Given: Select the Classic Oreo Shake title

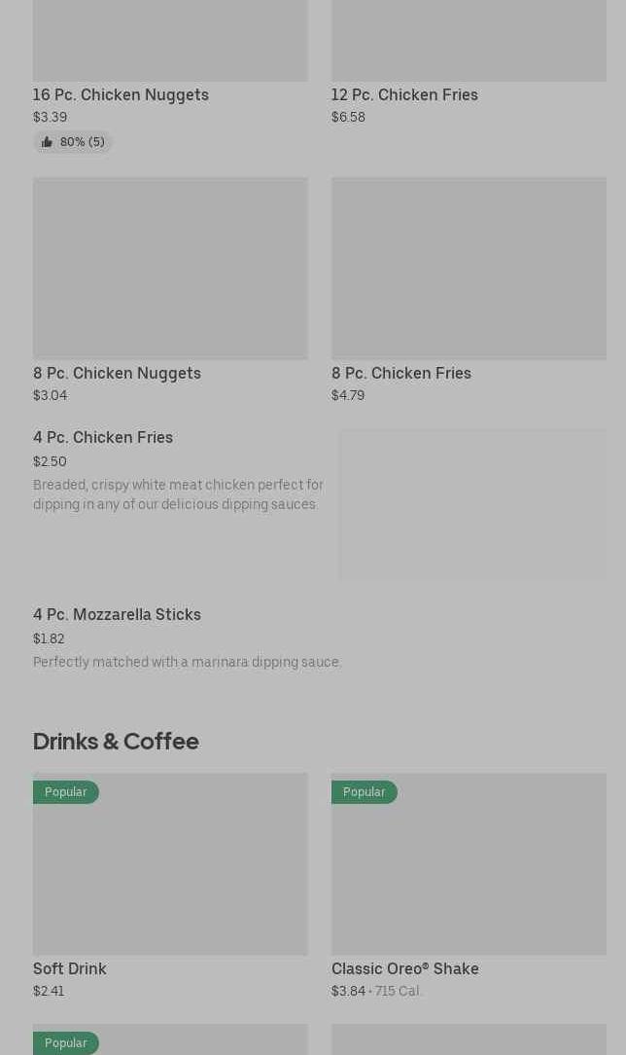Looking at the screenshot, I should click(404, 968).
